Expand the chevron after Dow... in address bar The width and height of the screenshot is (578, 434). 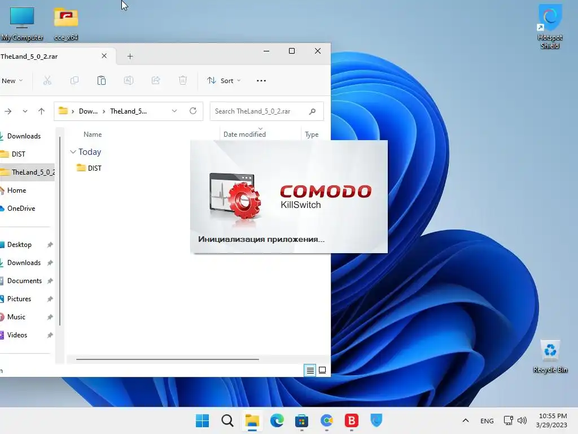coord(104,111)
